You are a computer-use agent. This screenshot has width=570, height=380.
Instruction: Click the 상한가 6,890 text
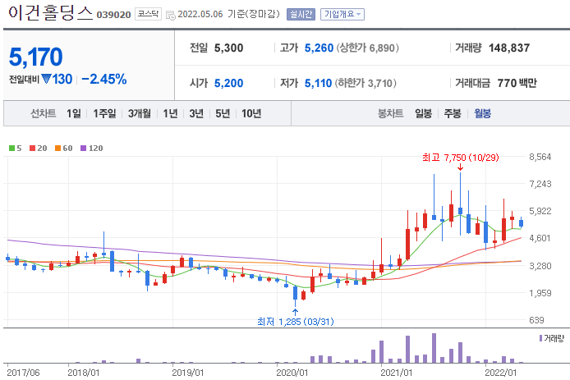point(367,48)
